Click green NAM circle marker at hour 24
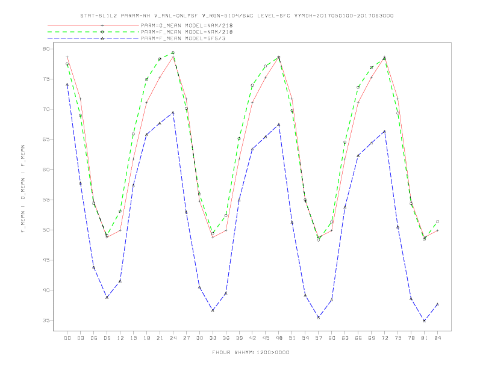The height and width of the screenshot is (368, 477). click(x=173, y=53)
